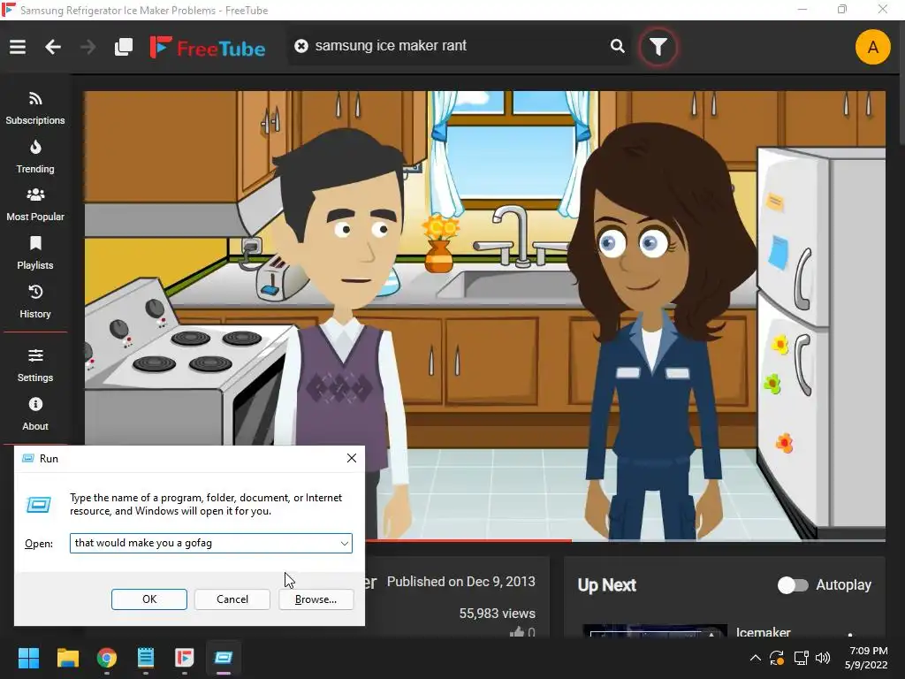This screenshot has height=679, width=905.
Task: Open Subscriptions in the sidebar
Action: (35, 109)
